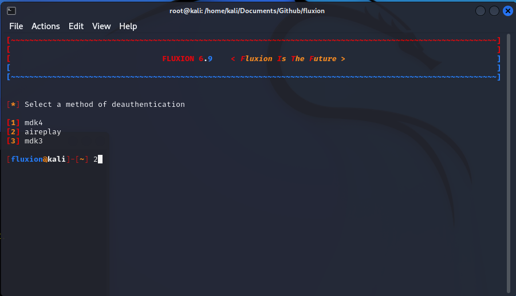Image resolution: width=516 pixels, height=296 pixels.
Task: Click the 'mdk3' option text
Action: click(x=34, y=141)
